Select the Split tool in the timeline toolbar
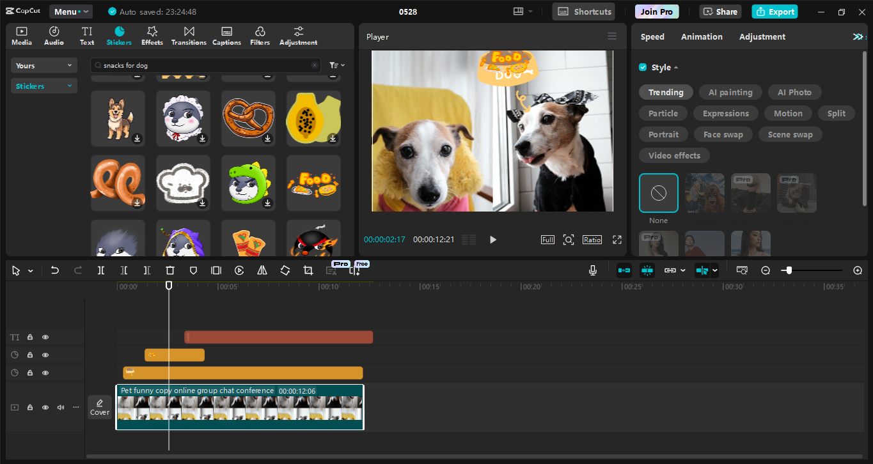 click(x=100, y=270)
